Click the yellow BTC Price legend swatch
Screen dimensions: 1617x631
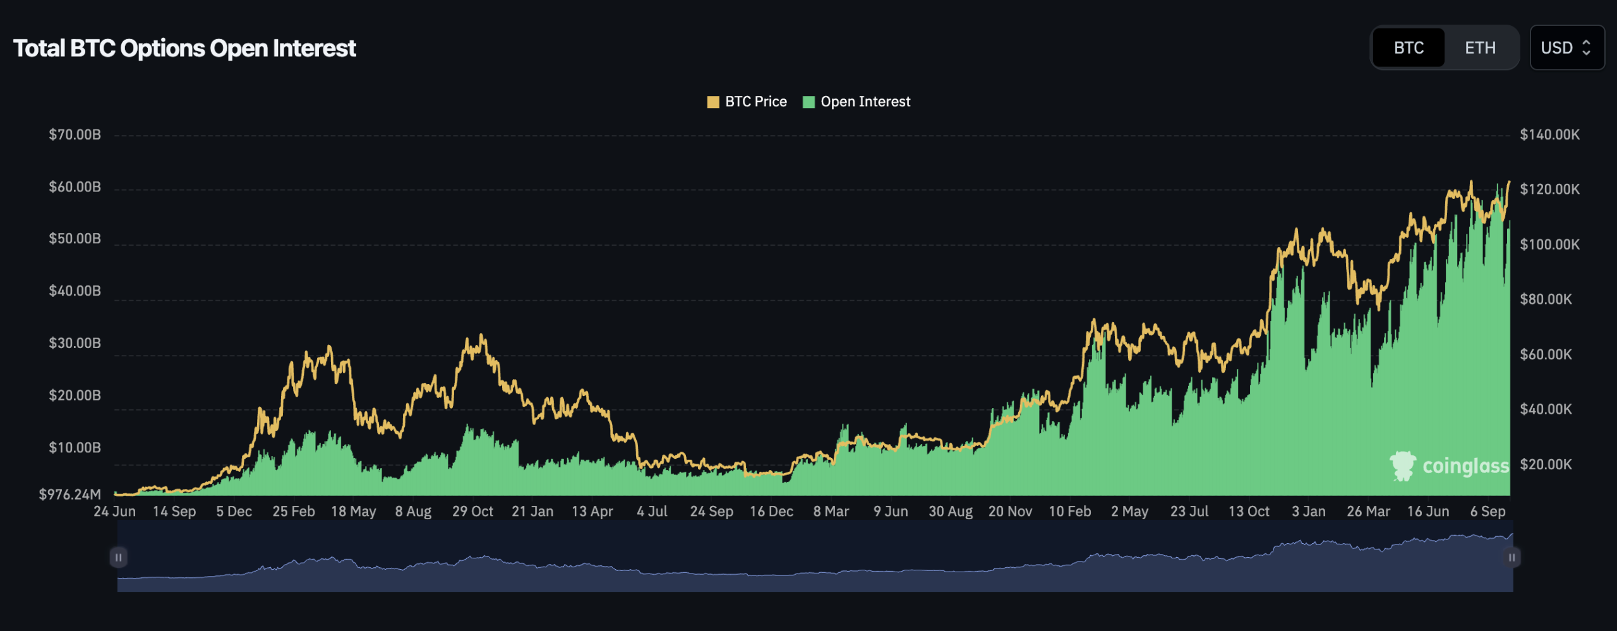(712, 101)
